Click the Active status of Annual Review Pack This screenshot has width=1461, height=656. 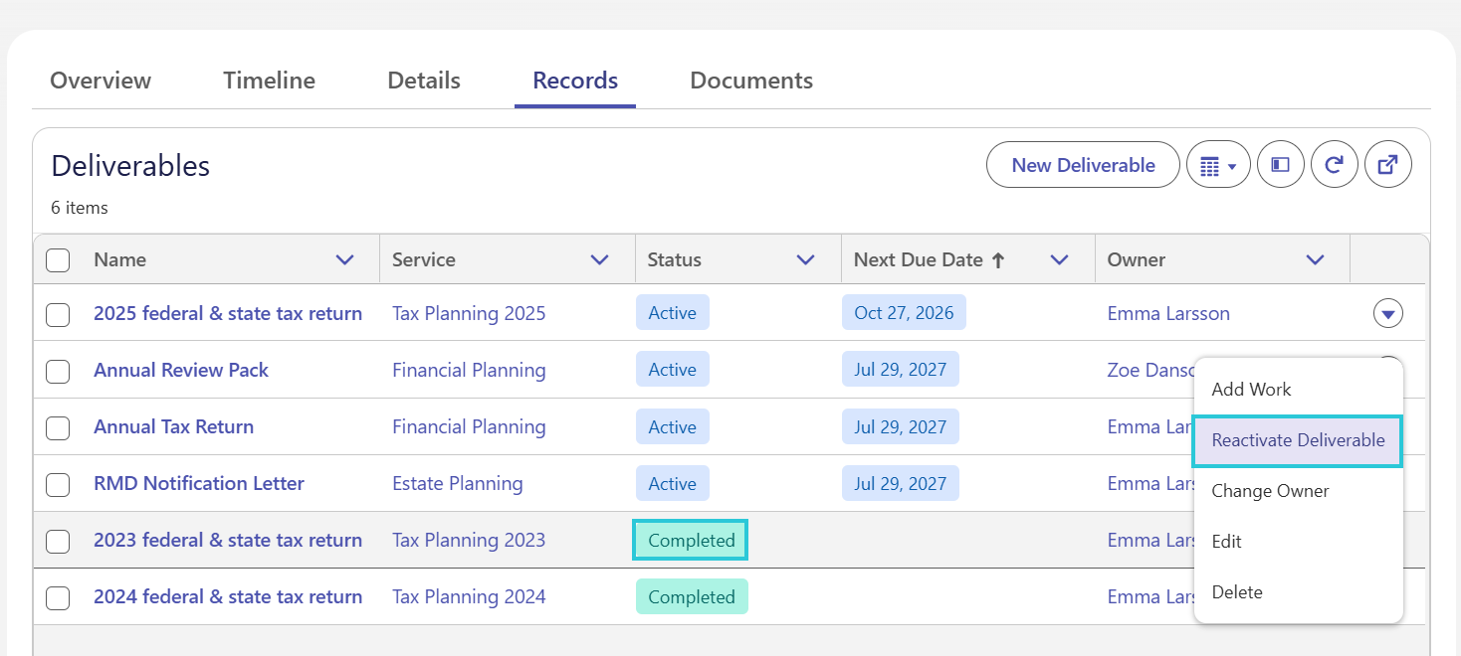pyautogui.click(x=673, y=370)
